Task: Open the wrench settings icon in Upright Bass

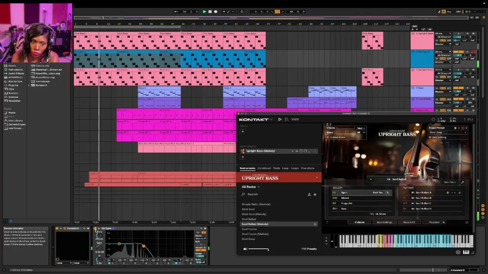Action: coord(462,182)
